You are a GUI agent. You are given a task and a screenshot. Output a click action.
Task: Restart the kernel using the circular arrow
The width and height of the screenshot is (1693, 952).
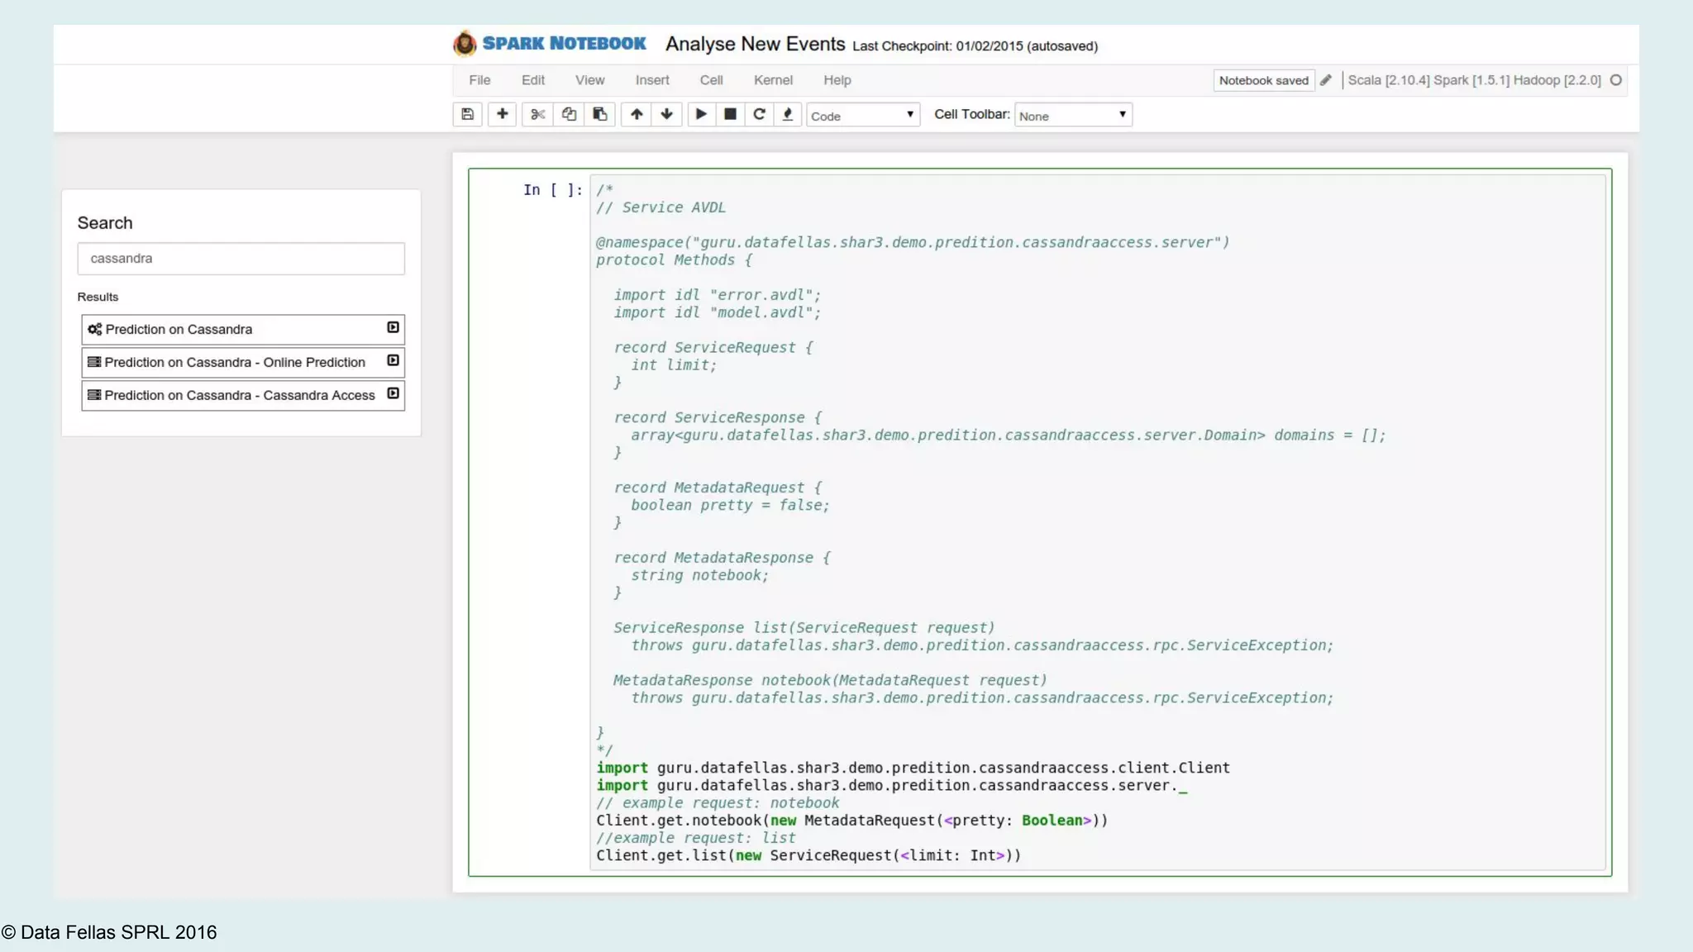pyautogui.click(x=759, y=114)
